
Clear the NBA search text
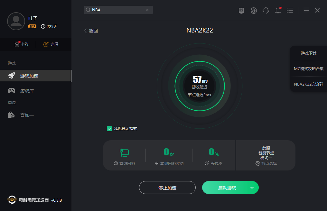coord(147,10)
